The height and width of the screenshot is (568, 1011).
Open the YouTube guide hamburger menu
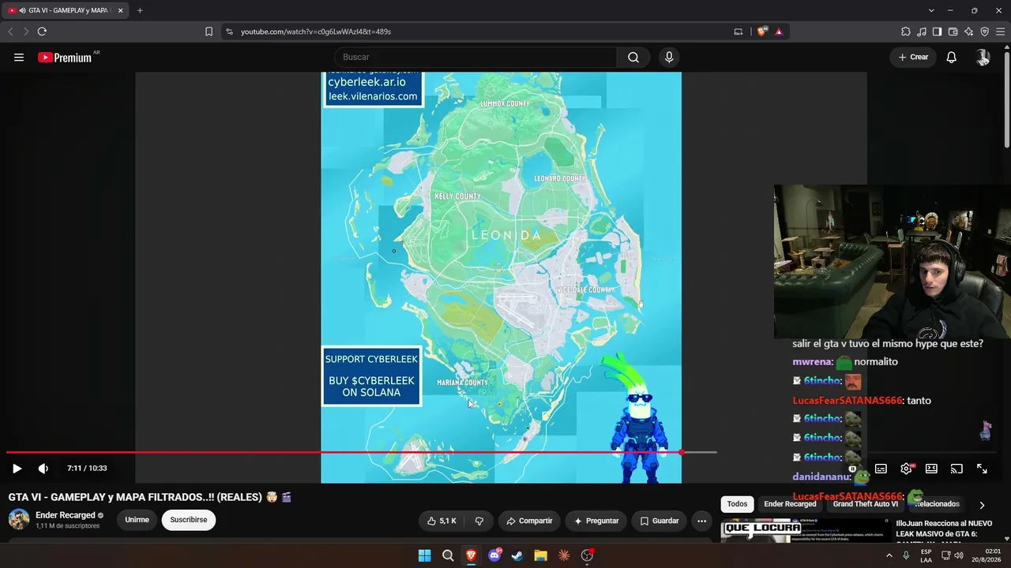tap(19, 57)
